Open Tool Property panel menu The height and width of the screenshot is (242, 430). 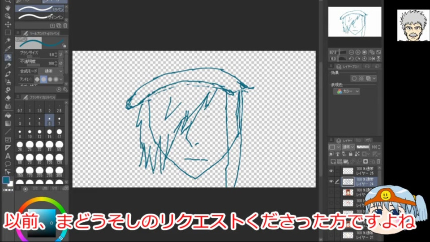tap(18, 33)
